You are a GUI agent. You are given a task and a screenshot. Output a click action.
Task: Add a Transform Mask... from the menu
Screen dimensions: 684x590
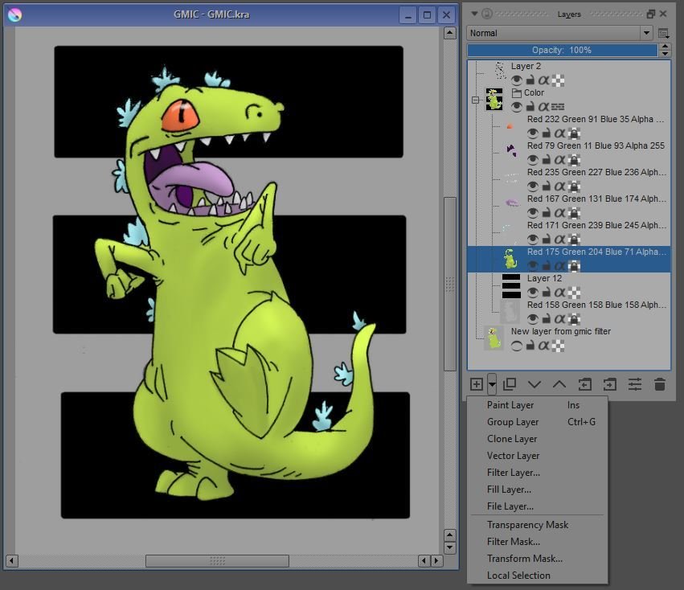pyautogui.click(x=538, y=559)
